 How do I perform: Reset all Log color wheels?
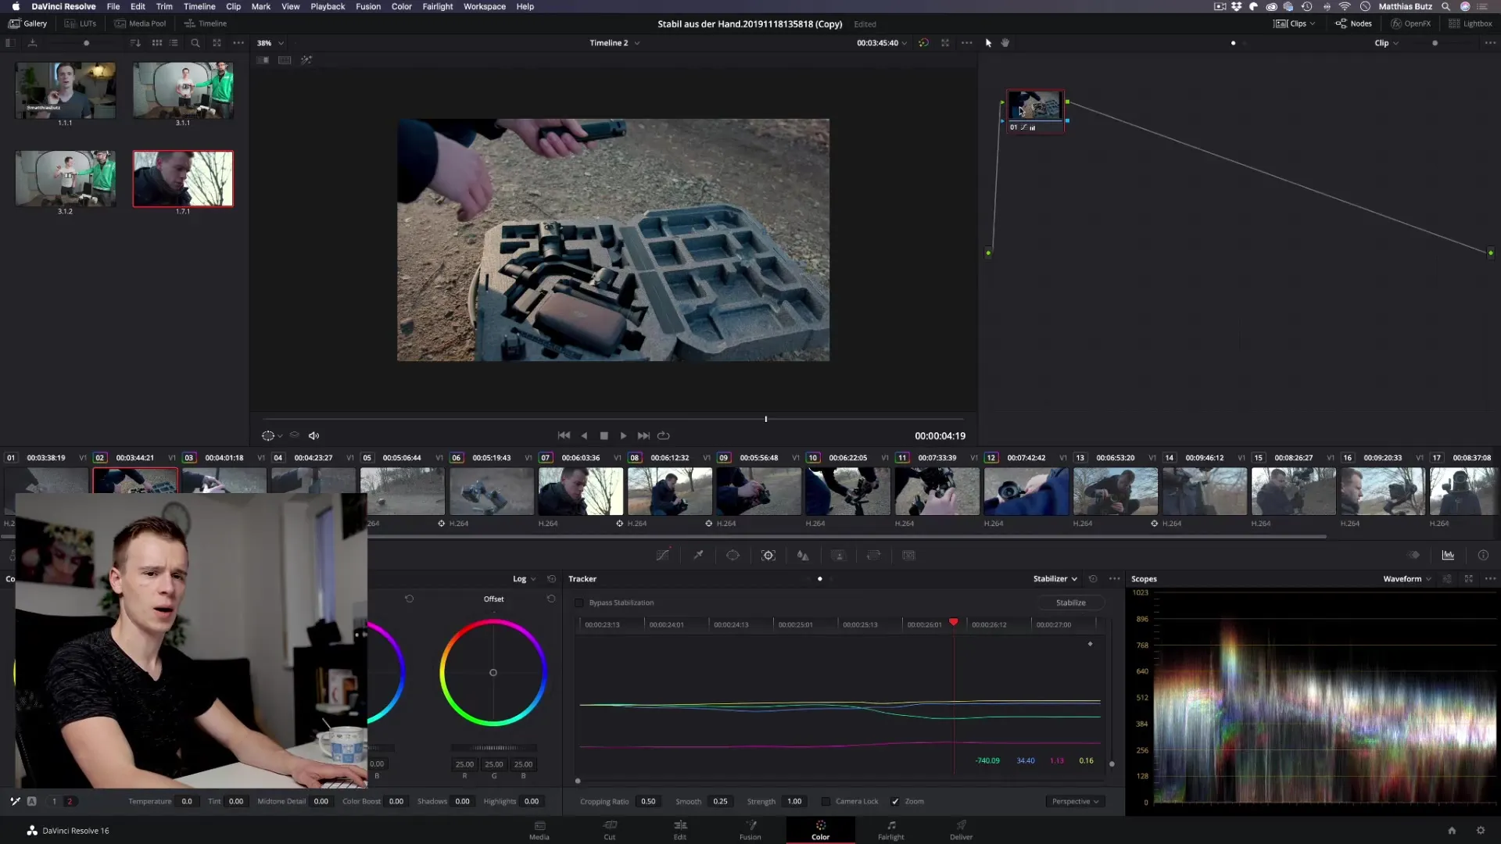pos(551,579)
